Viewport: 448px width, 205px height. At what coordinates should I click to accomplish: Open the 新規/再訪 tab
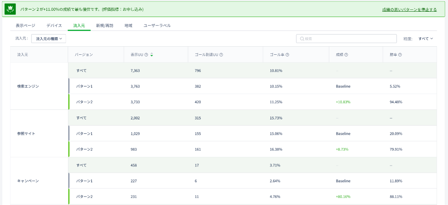coord(104,26)
